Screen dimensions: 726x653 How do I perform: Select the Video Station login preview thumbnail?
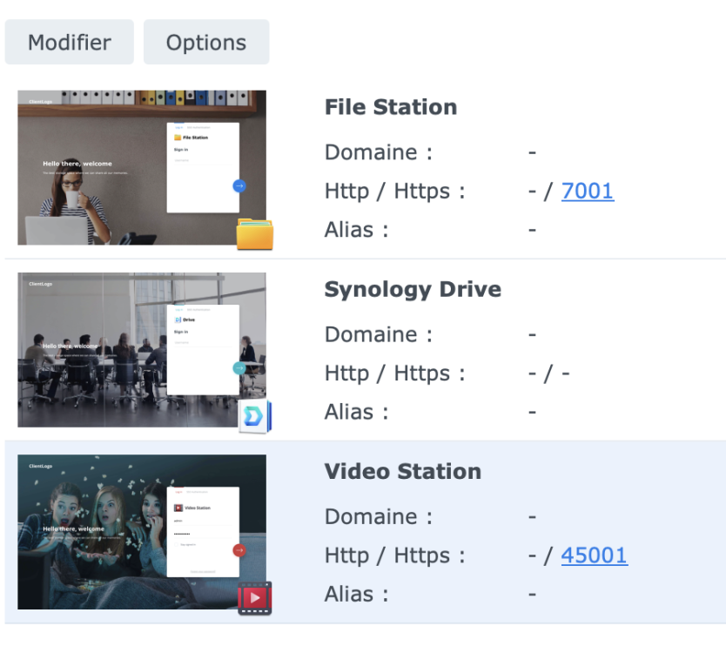[142, 532]
